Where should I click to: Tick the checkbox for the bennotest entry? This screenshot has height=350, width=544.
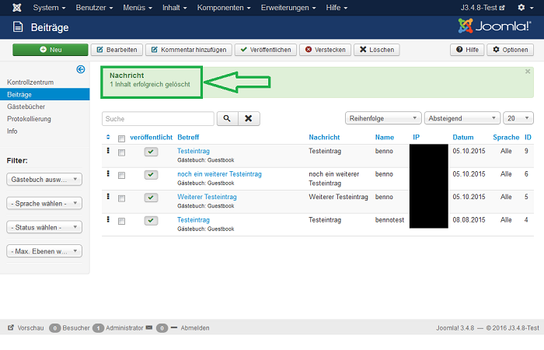pos(121,221)
